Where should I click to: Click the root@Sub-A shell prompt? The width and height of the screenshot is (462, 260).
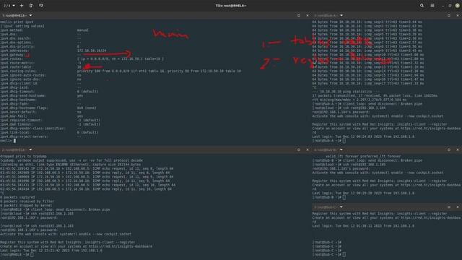tap(327, 141)
